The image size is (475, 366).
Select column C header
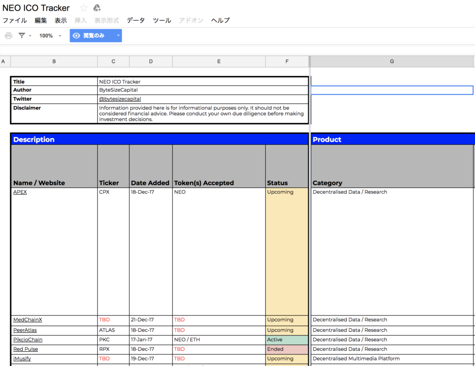[x=113, y=61]
